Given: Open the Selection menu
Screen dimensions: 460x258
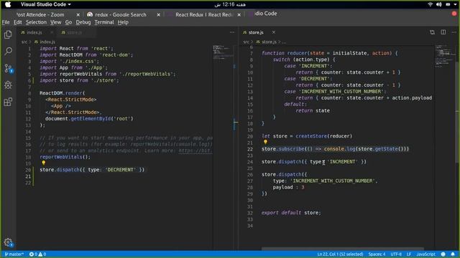Looking at the screenshot, I should pyautogui.click(x=36, y=22).
